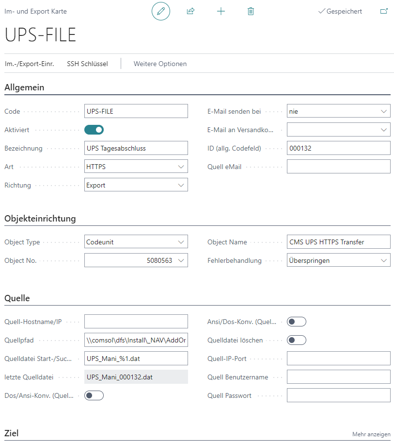
Task: Click Im- und Export Karte caption
Action: click(36, 11)
